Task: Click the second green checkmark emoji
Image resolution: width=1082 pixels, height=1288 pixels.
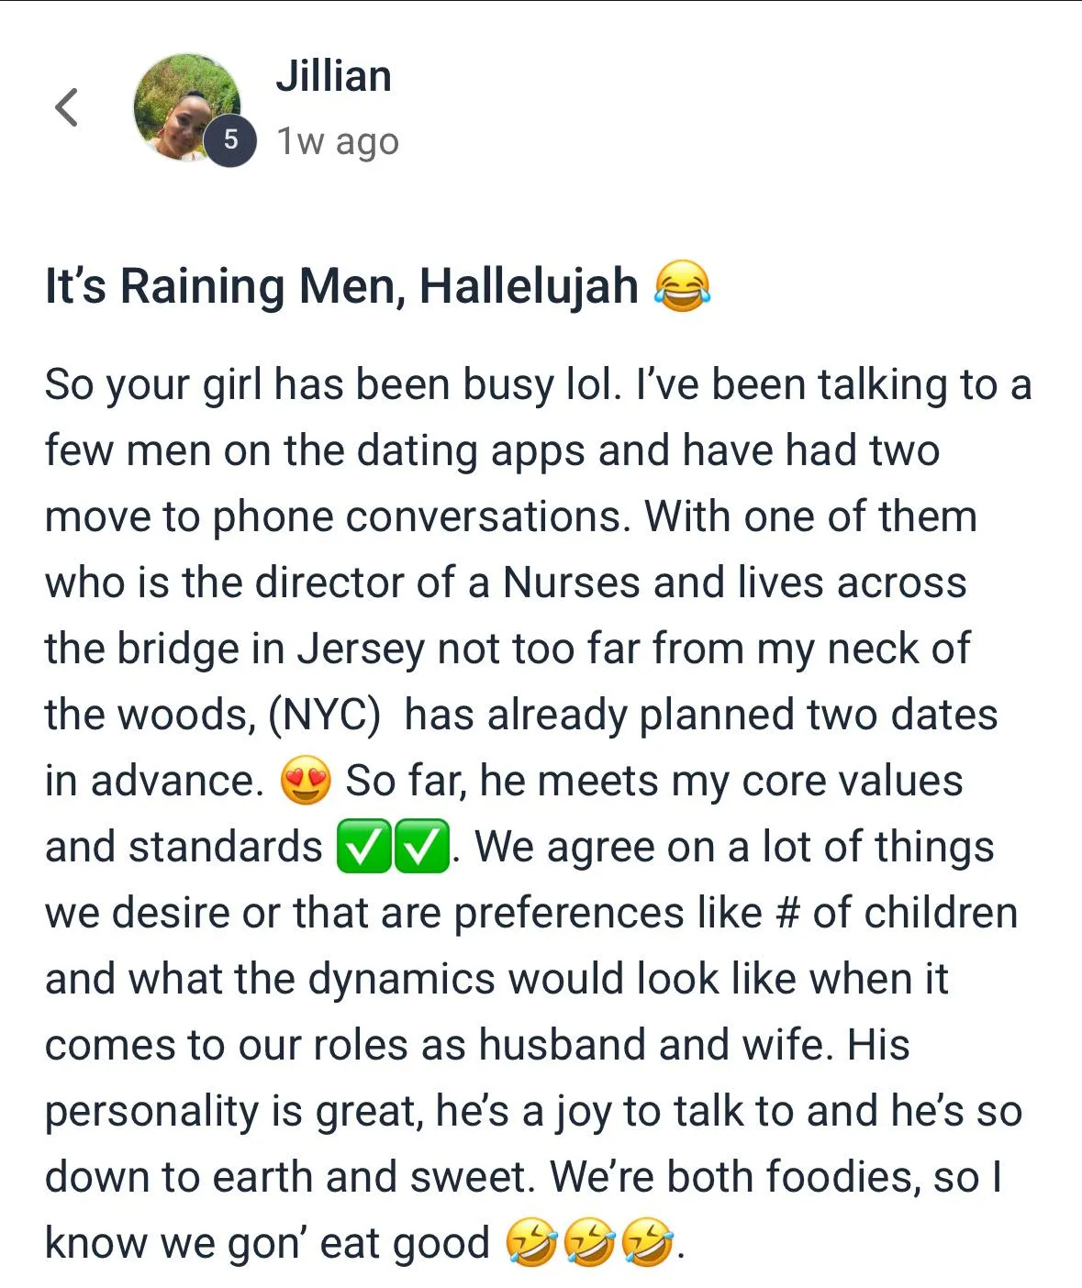Action: click(422, 847)
